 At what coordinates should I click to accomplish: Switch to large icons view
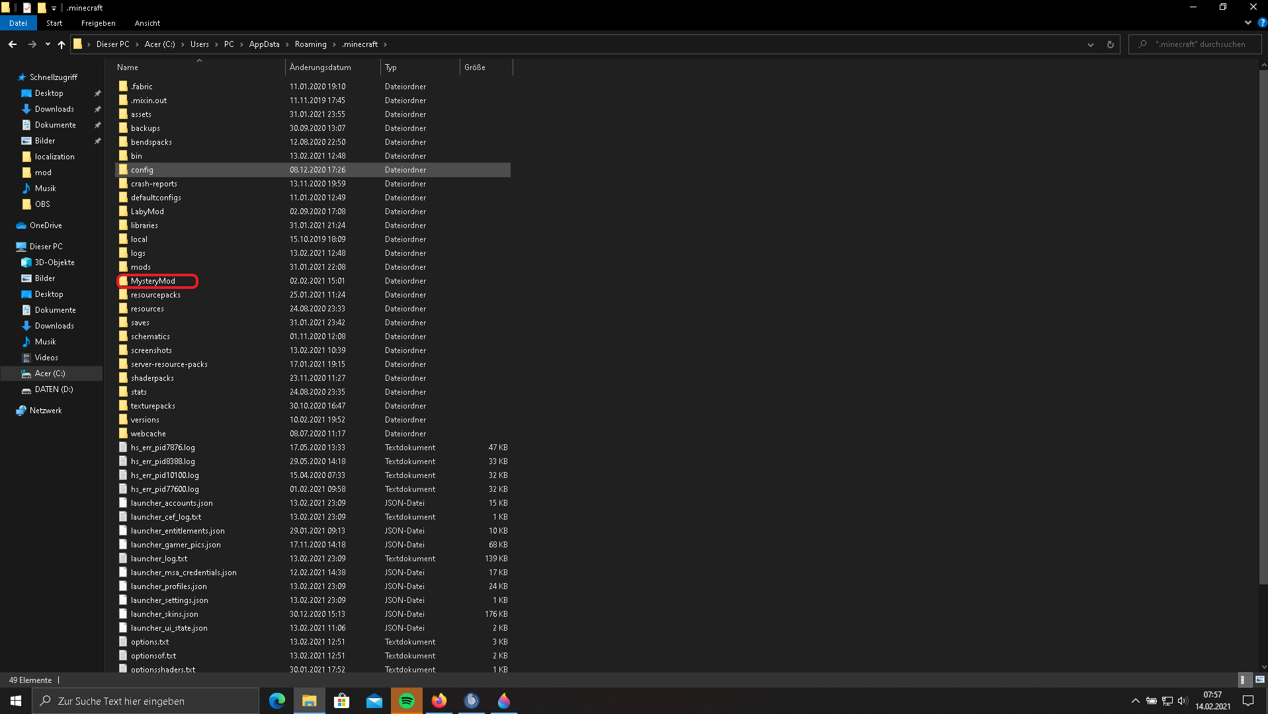1259,680
